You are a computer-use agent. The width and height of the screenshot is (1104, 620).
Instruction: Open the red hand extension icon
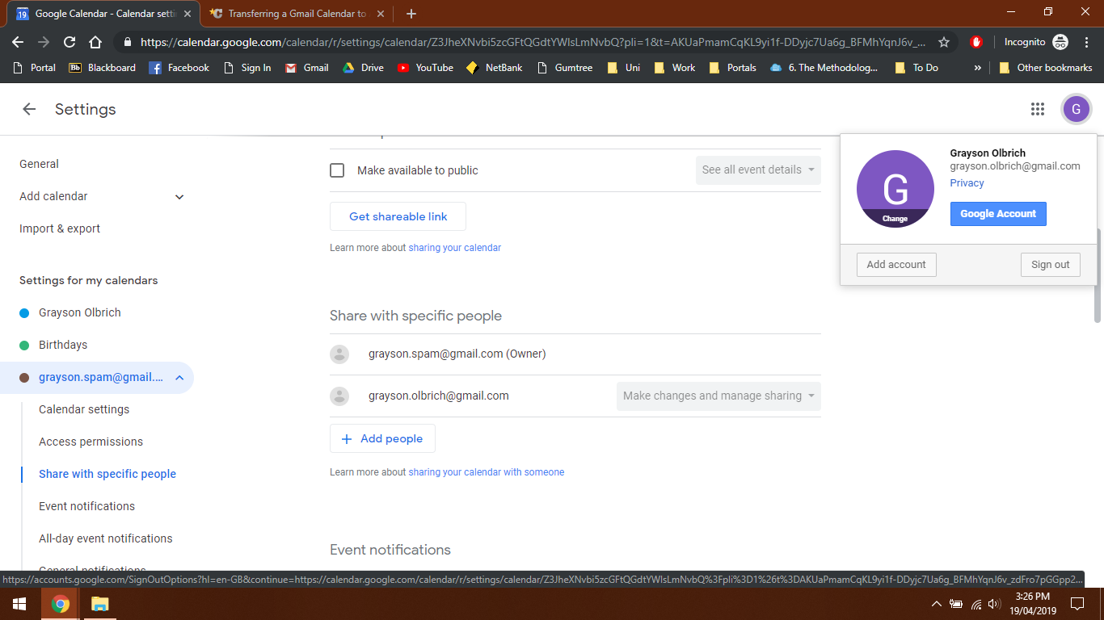tap(976, 42)
